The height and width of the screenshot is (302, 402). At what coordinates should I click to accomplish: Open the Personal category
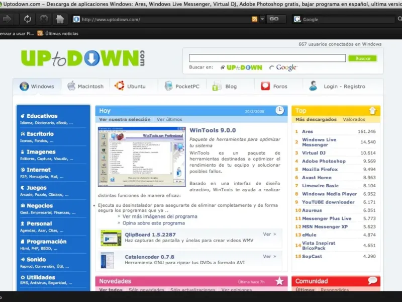(39, 223)
